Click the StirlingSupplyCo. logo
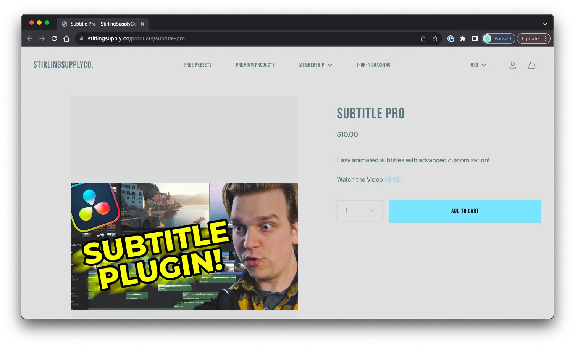The image size is (575, 347). (63, 65)
